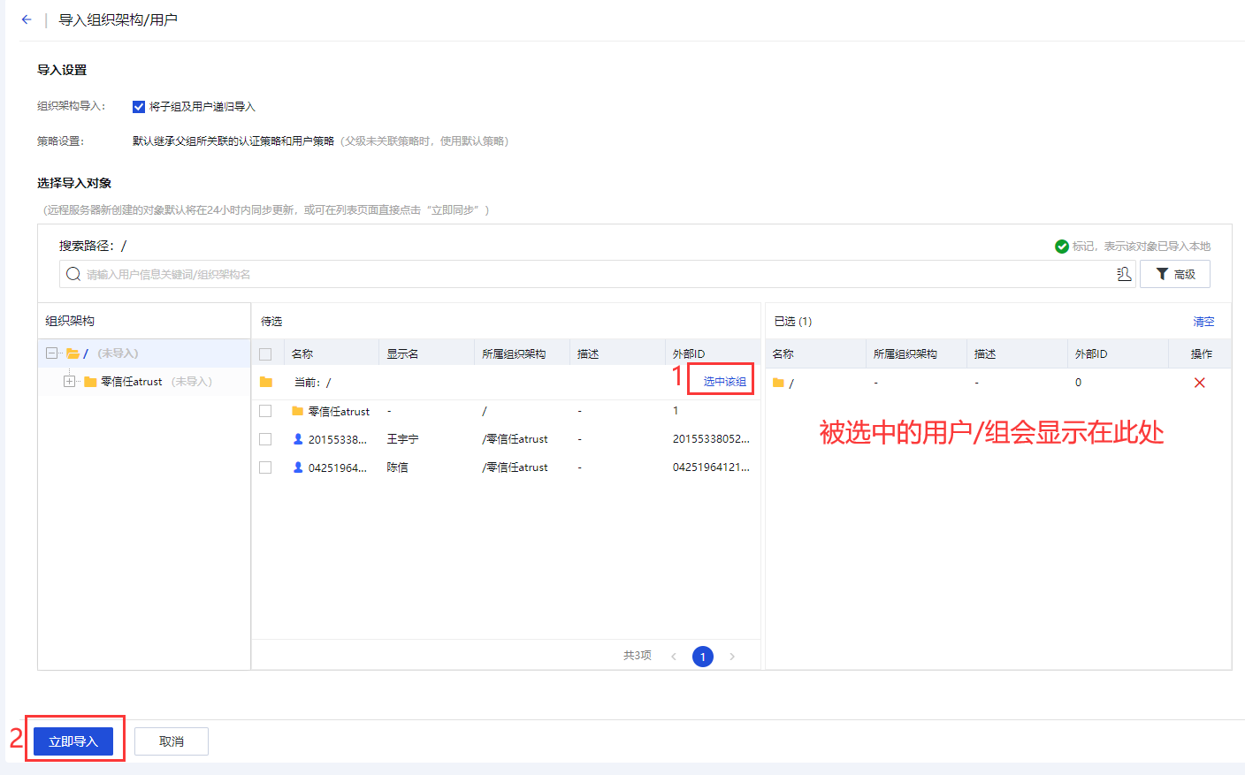Click the search magnifier icon
The width and height of the screenshot is (1245, 775).
pos(73,274)
